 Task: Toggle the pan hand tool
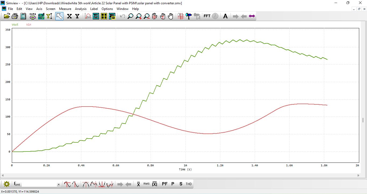click(171, 16)
